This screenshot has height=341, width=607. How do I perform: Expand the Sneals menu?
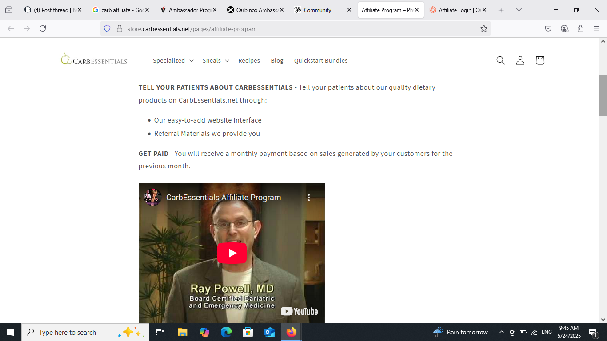tap(216, 60)
